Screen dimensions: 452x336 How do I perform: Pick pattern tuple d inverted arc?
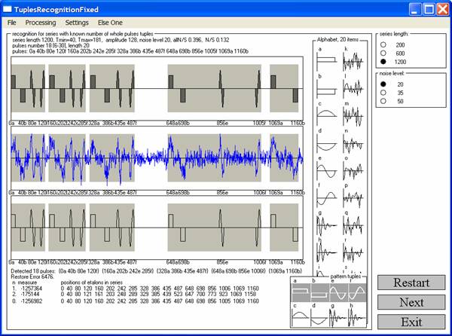pyautogui.click(x=319, y=318)
